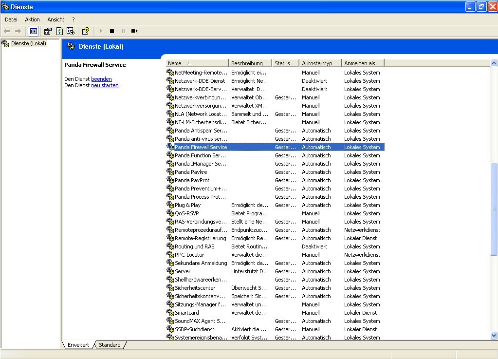The width and height of the screenshot is (498, 359).
Task: Open the Ansicht menu
Action: 55,19
